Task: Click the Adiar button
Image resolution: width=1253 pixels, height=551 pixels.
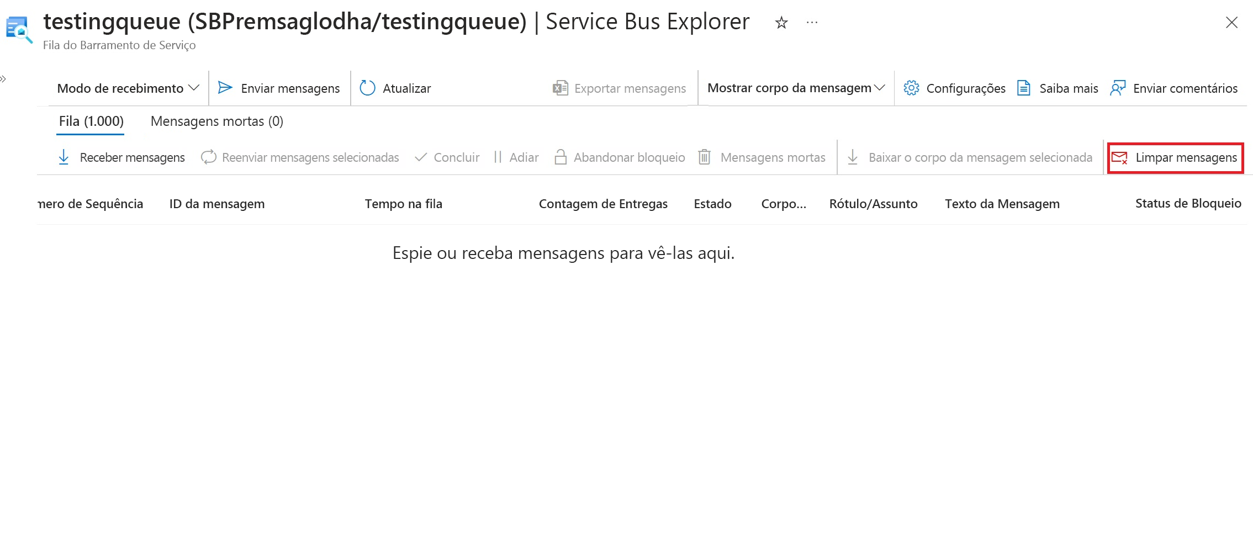Action: click(x=516, y=158)
